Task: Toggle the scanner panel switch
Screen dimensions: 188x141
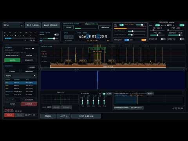Action: (33, 49)
